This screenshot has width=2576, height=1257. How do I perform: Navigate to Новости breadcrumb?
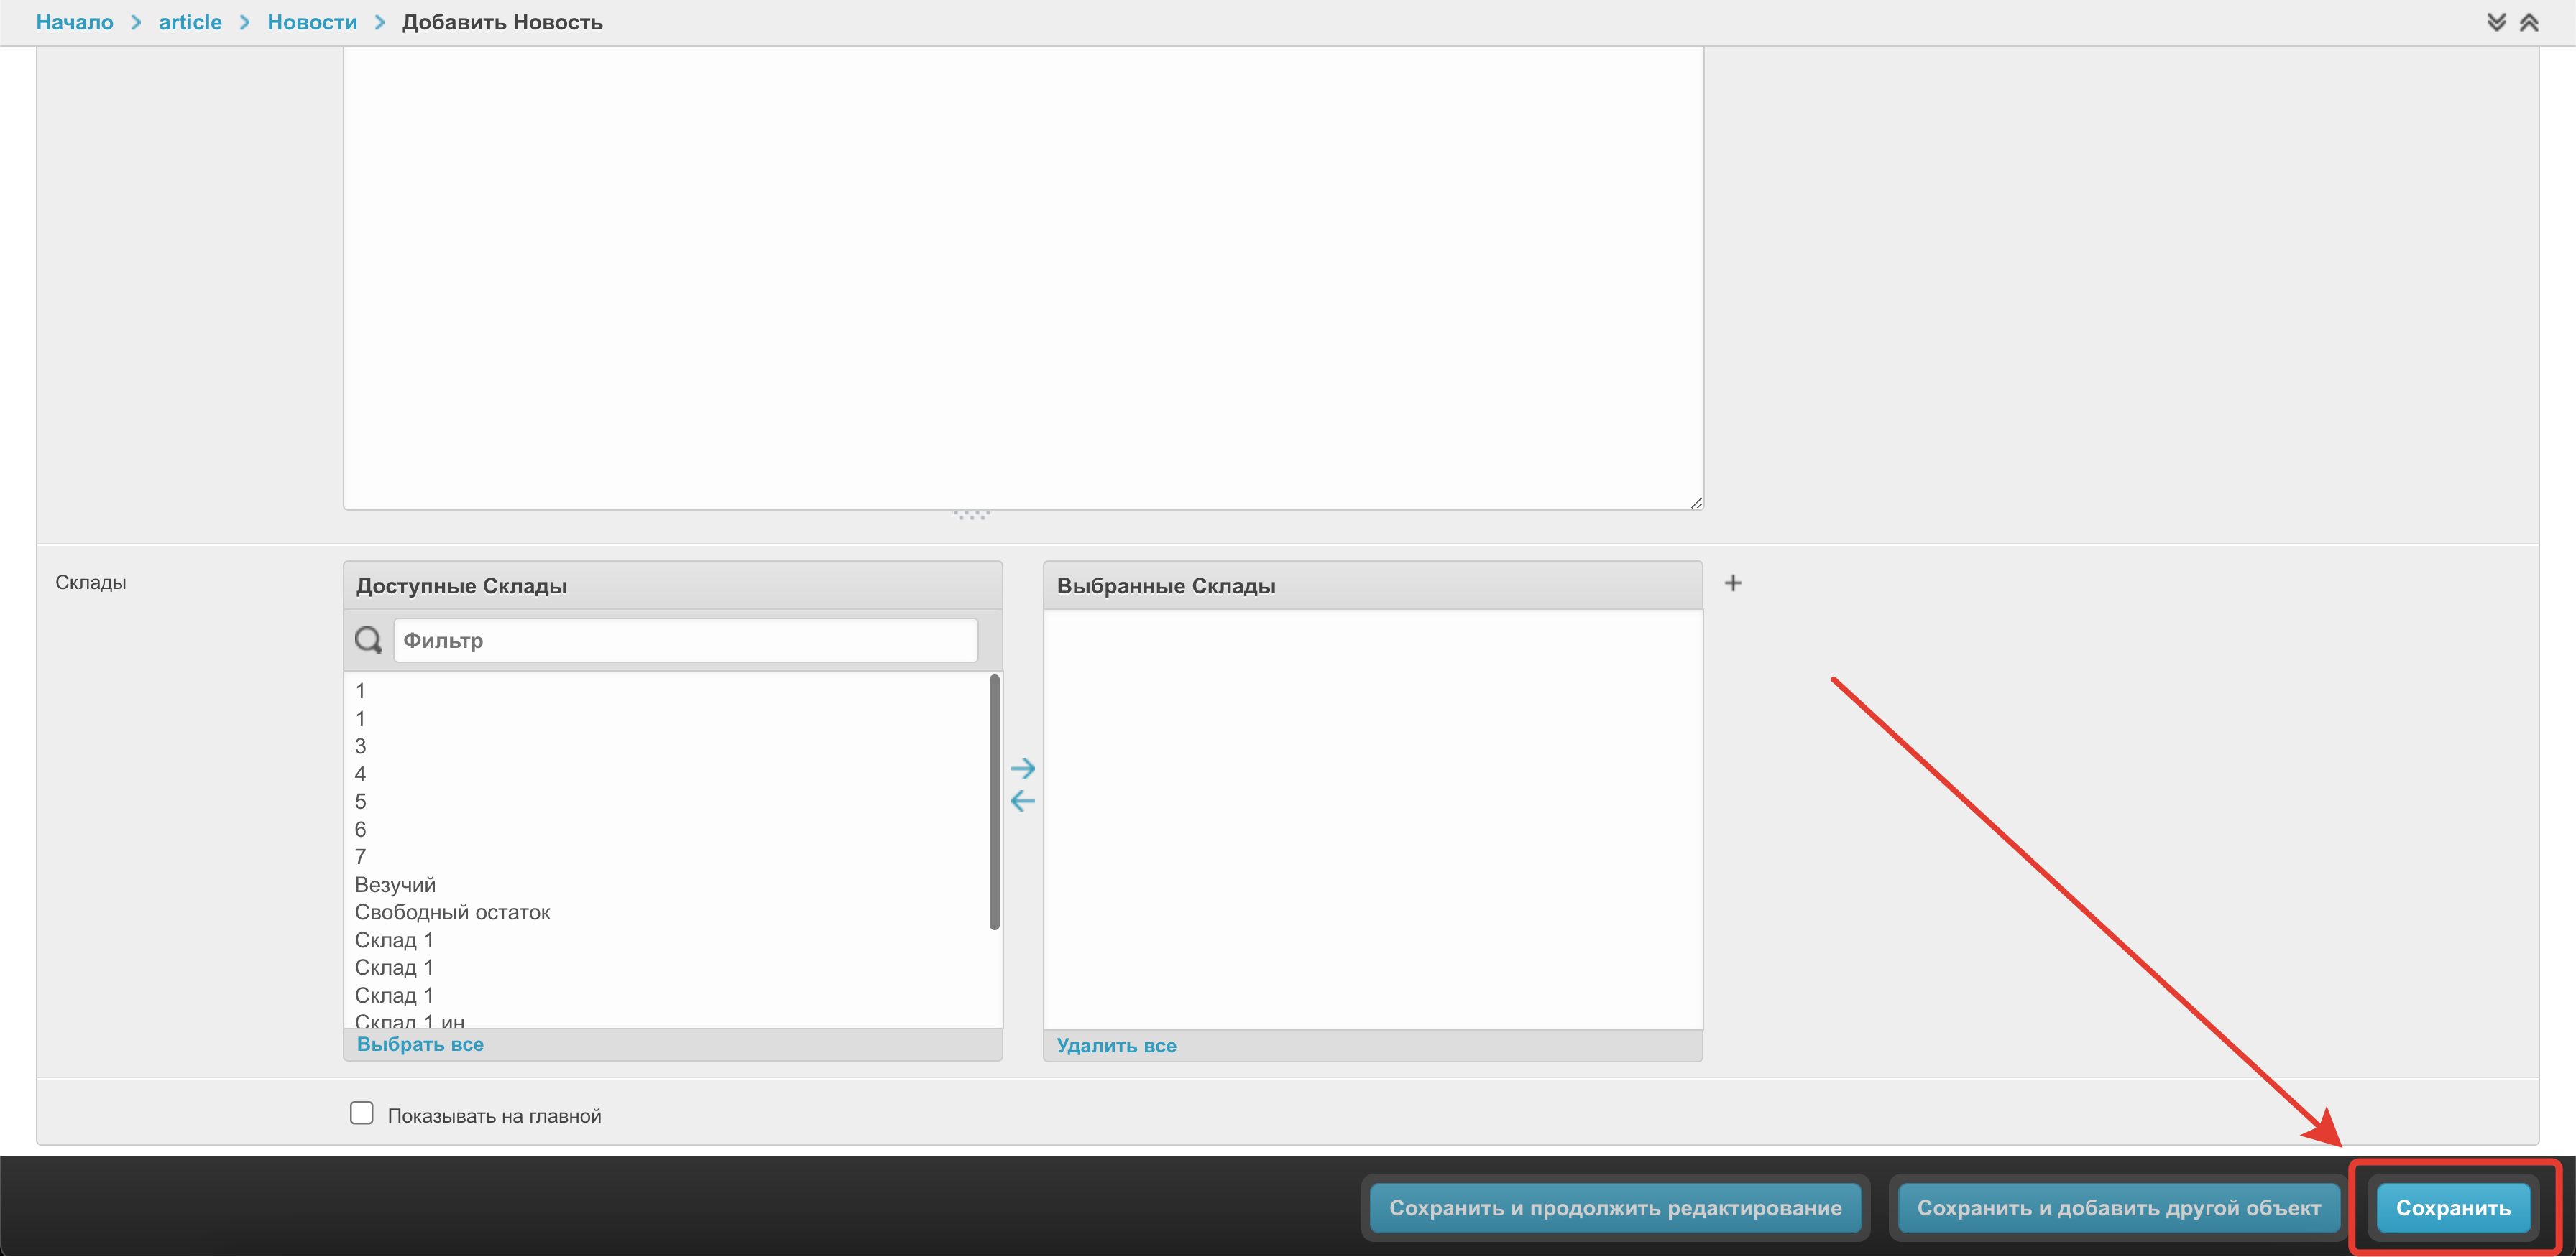[x=312, y=22]
